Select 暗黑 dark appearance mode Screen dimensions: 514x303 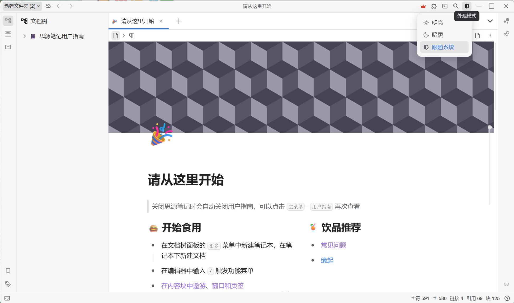coord(437,35)
